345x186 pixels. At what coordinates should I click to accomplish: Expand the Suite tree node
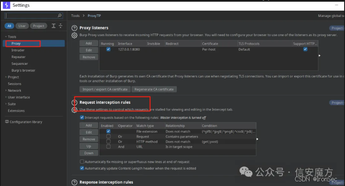click(6, 104)
